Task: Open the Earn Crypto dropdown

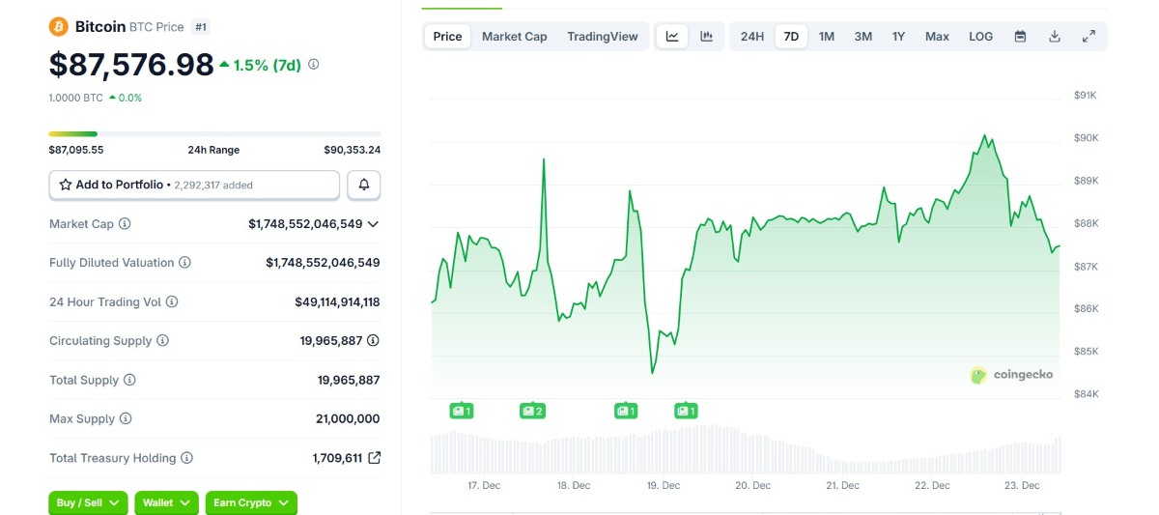Action: (251, 502)
